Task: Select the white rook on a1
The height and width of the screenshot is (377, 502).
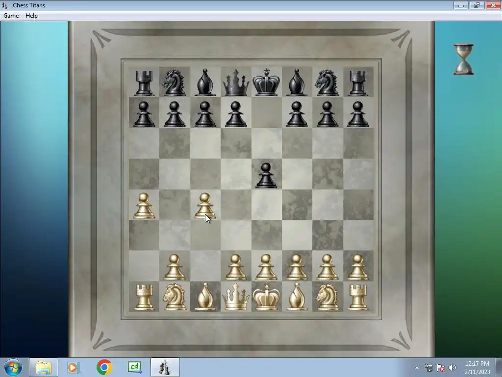Action: (x=144, y=297)
